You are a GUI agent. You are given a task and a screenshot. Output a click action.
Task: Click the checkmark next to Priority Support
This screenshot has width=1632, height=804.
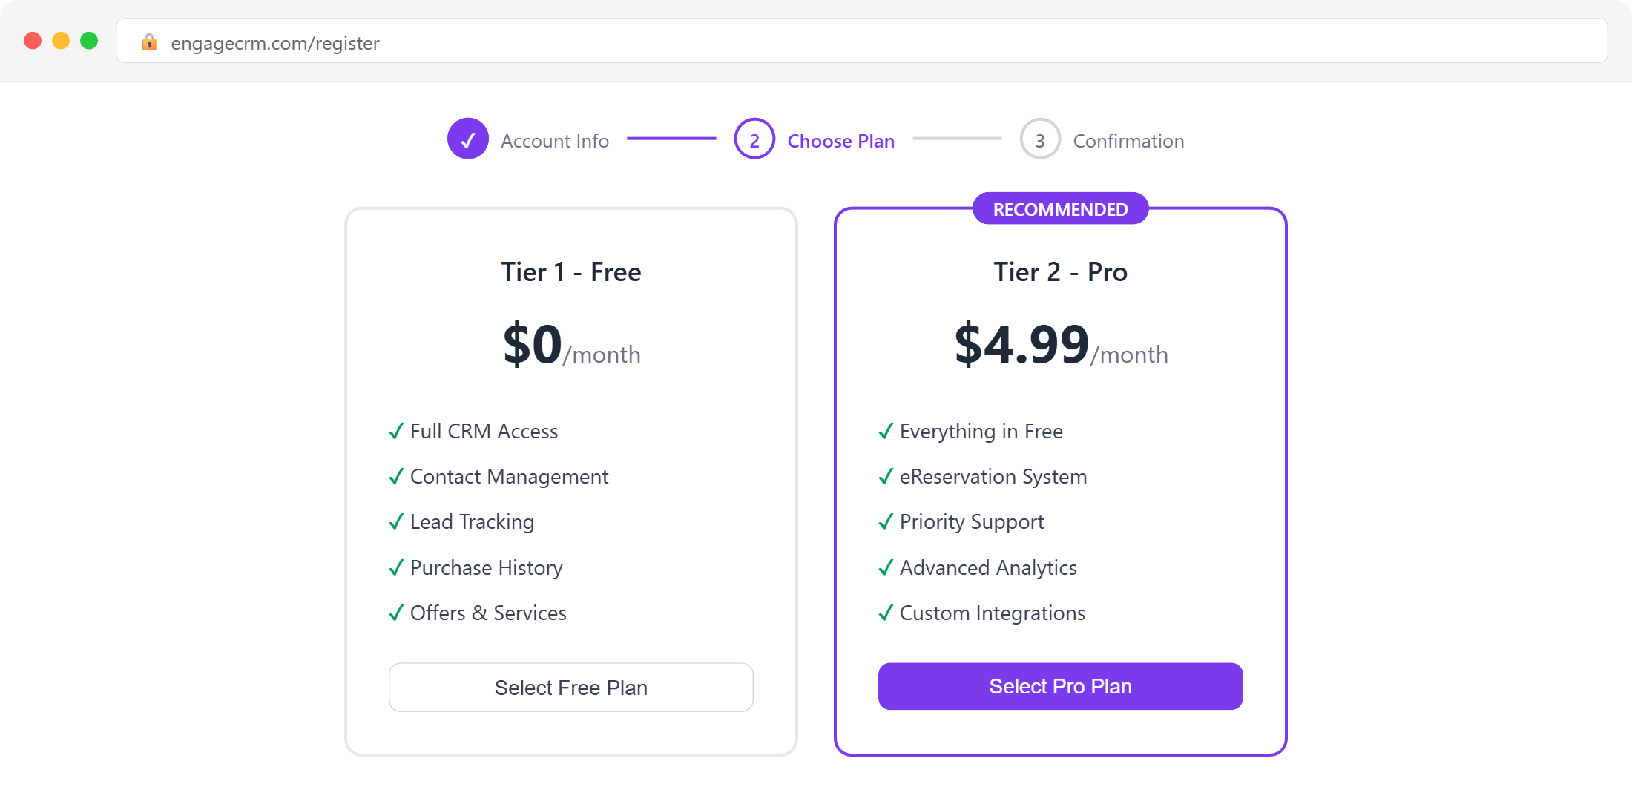click(x=885, y=522)
